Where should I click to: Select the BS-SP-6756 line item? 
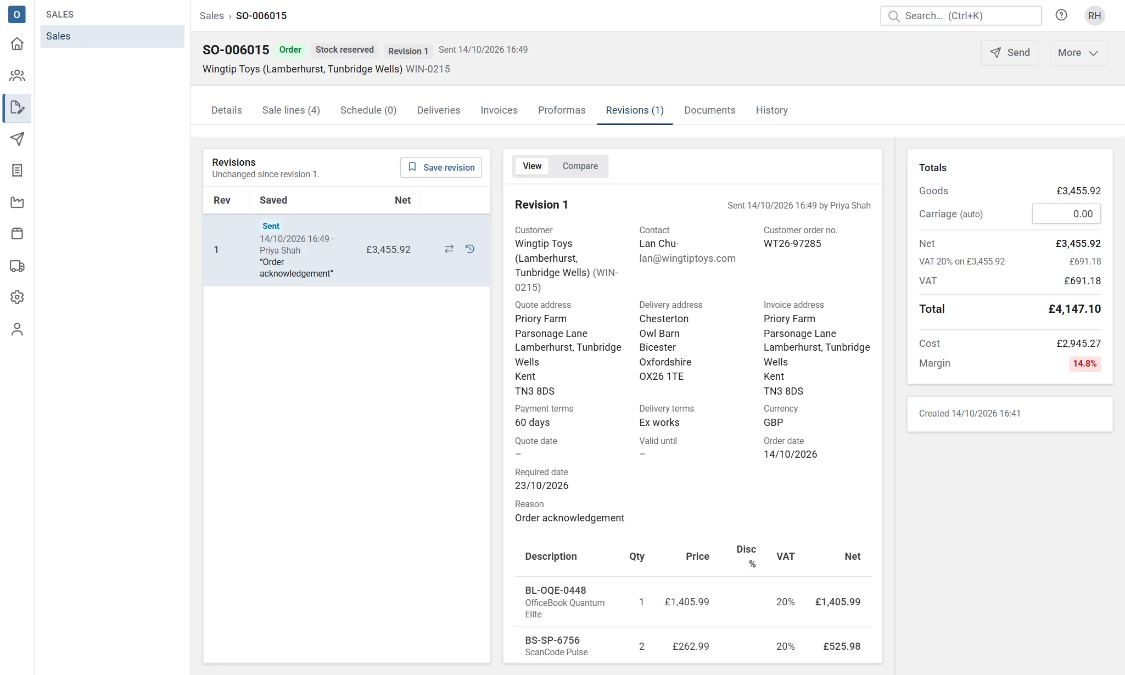point(693,646)
